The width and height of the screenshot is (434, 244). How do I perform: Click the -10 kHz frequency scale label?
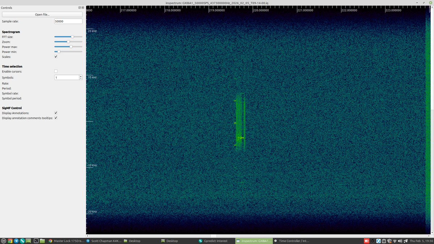tap(92, 165)
